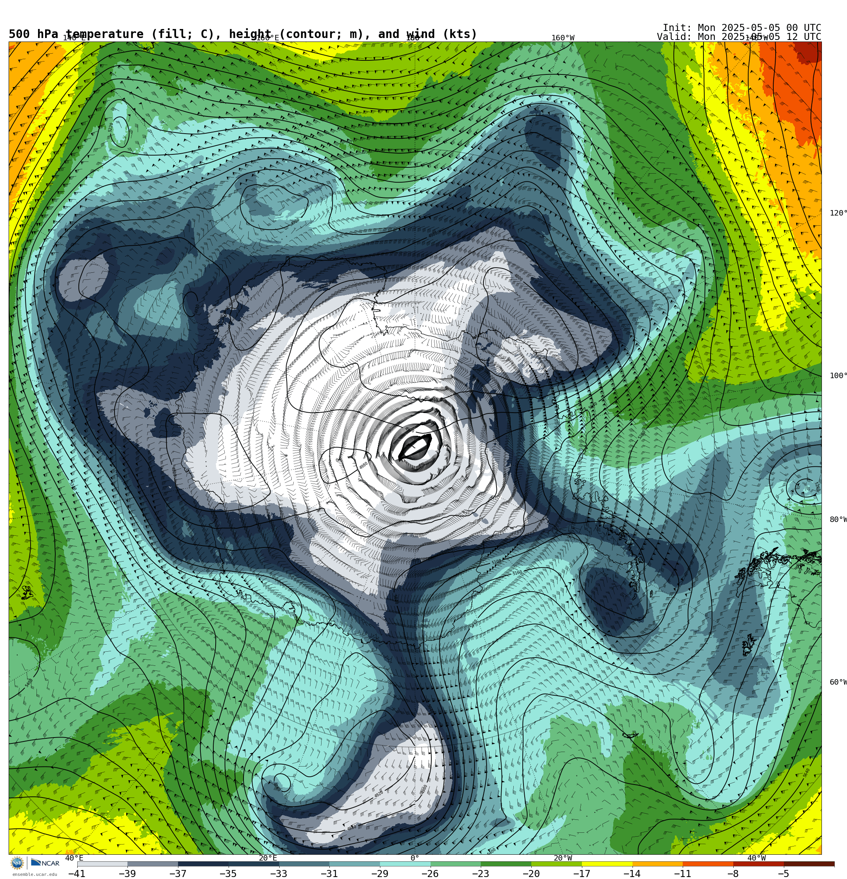Viewport: 847px width, 879px height.
Task: Click the −14 colorbar tick label
Action: [x=632, y=874]
